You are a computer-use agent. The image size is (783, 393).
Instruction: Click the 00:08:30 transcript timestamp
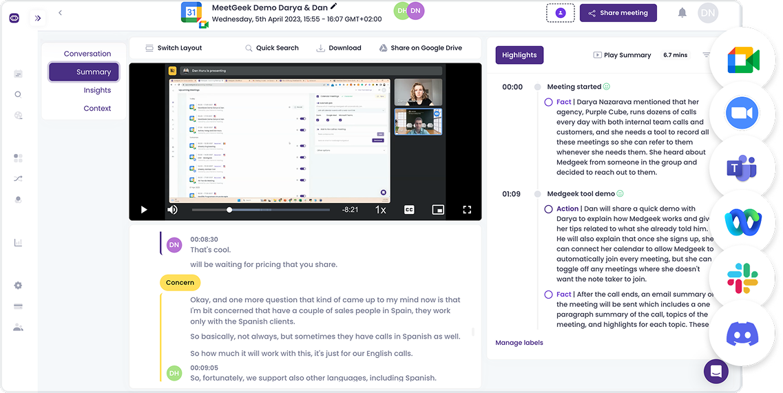coord(204,240)
